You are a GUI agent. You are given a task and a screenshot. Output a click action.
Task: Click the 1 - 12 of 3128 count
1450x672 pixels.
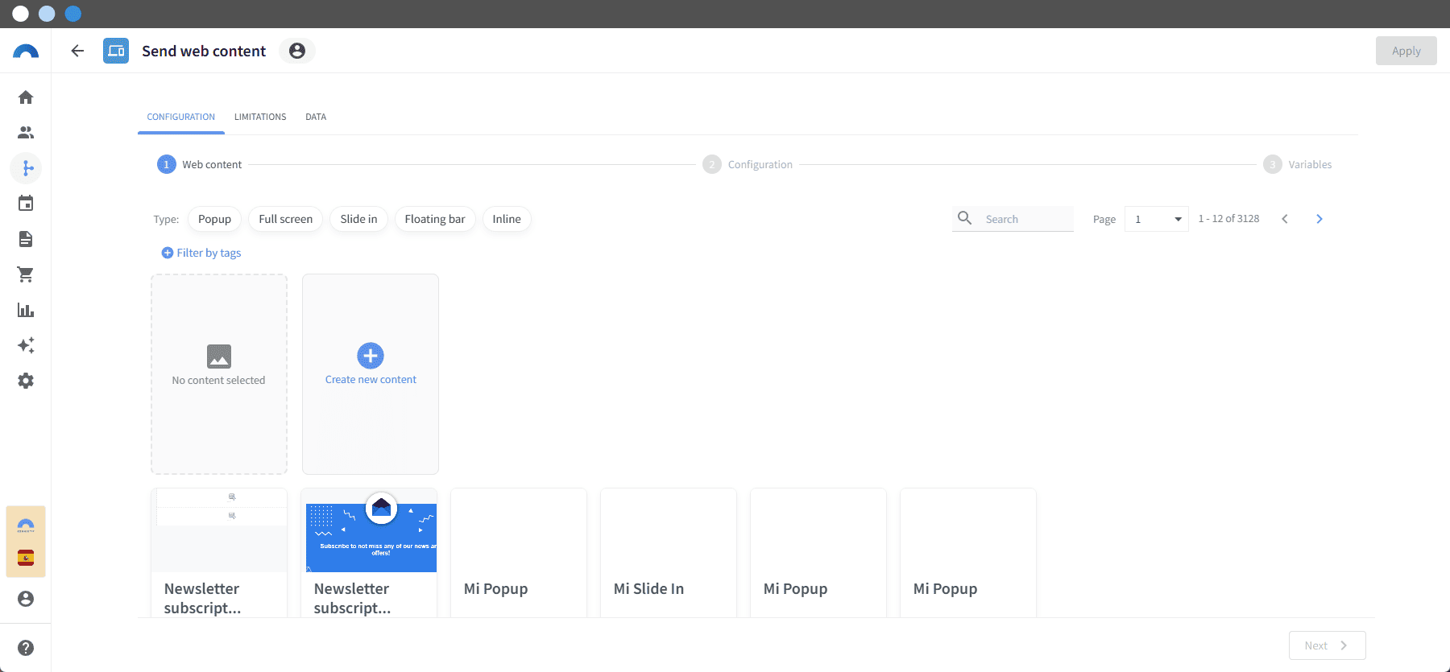1228,219
